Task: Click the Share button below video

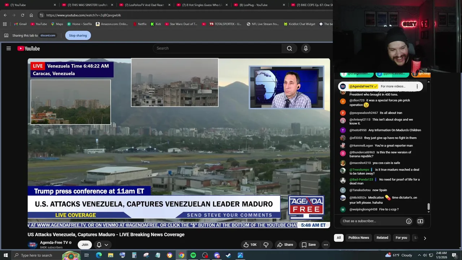Action: [285, 244]
